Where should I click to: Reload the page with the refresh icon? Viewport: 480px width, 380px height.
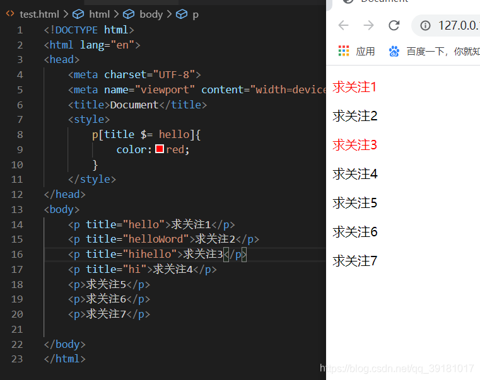tap(394, 25)
